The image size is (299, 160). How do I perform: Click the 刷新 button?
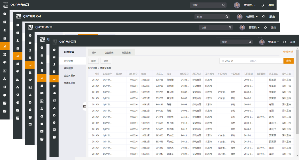(x=93, y=61)
